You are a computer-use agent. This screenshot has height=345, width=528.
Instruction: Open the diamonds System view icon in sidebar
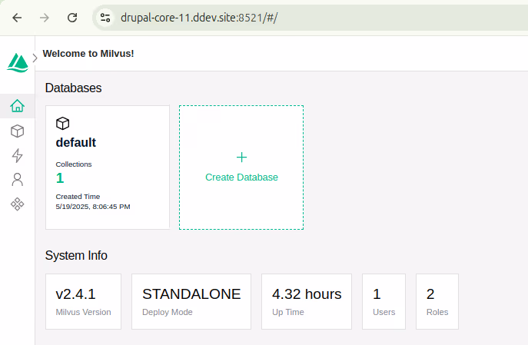pos(17,204)
